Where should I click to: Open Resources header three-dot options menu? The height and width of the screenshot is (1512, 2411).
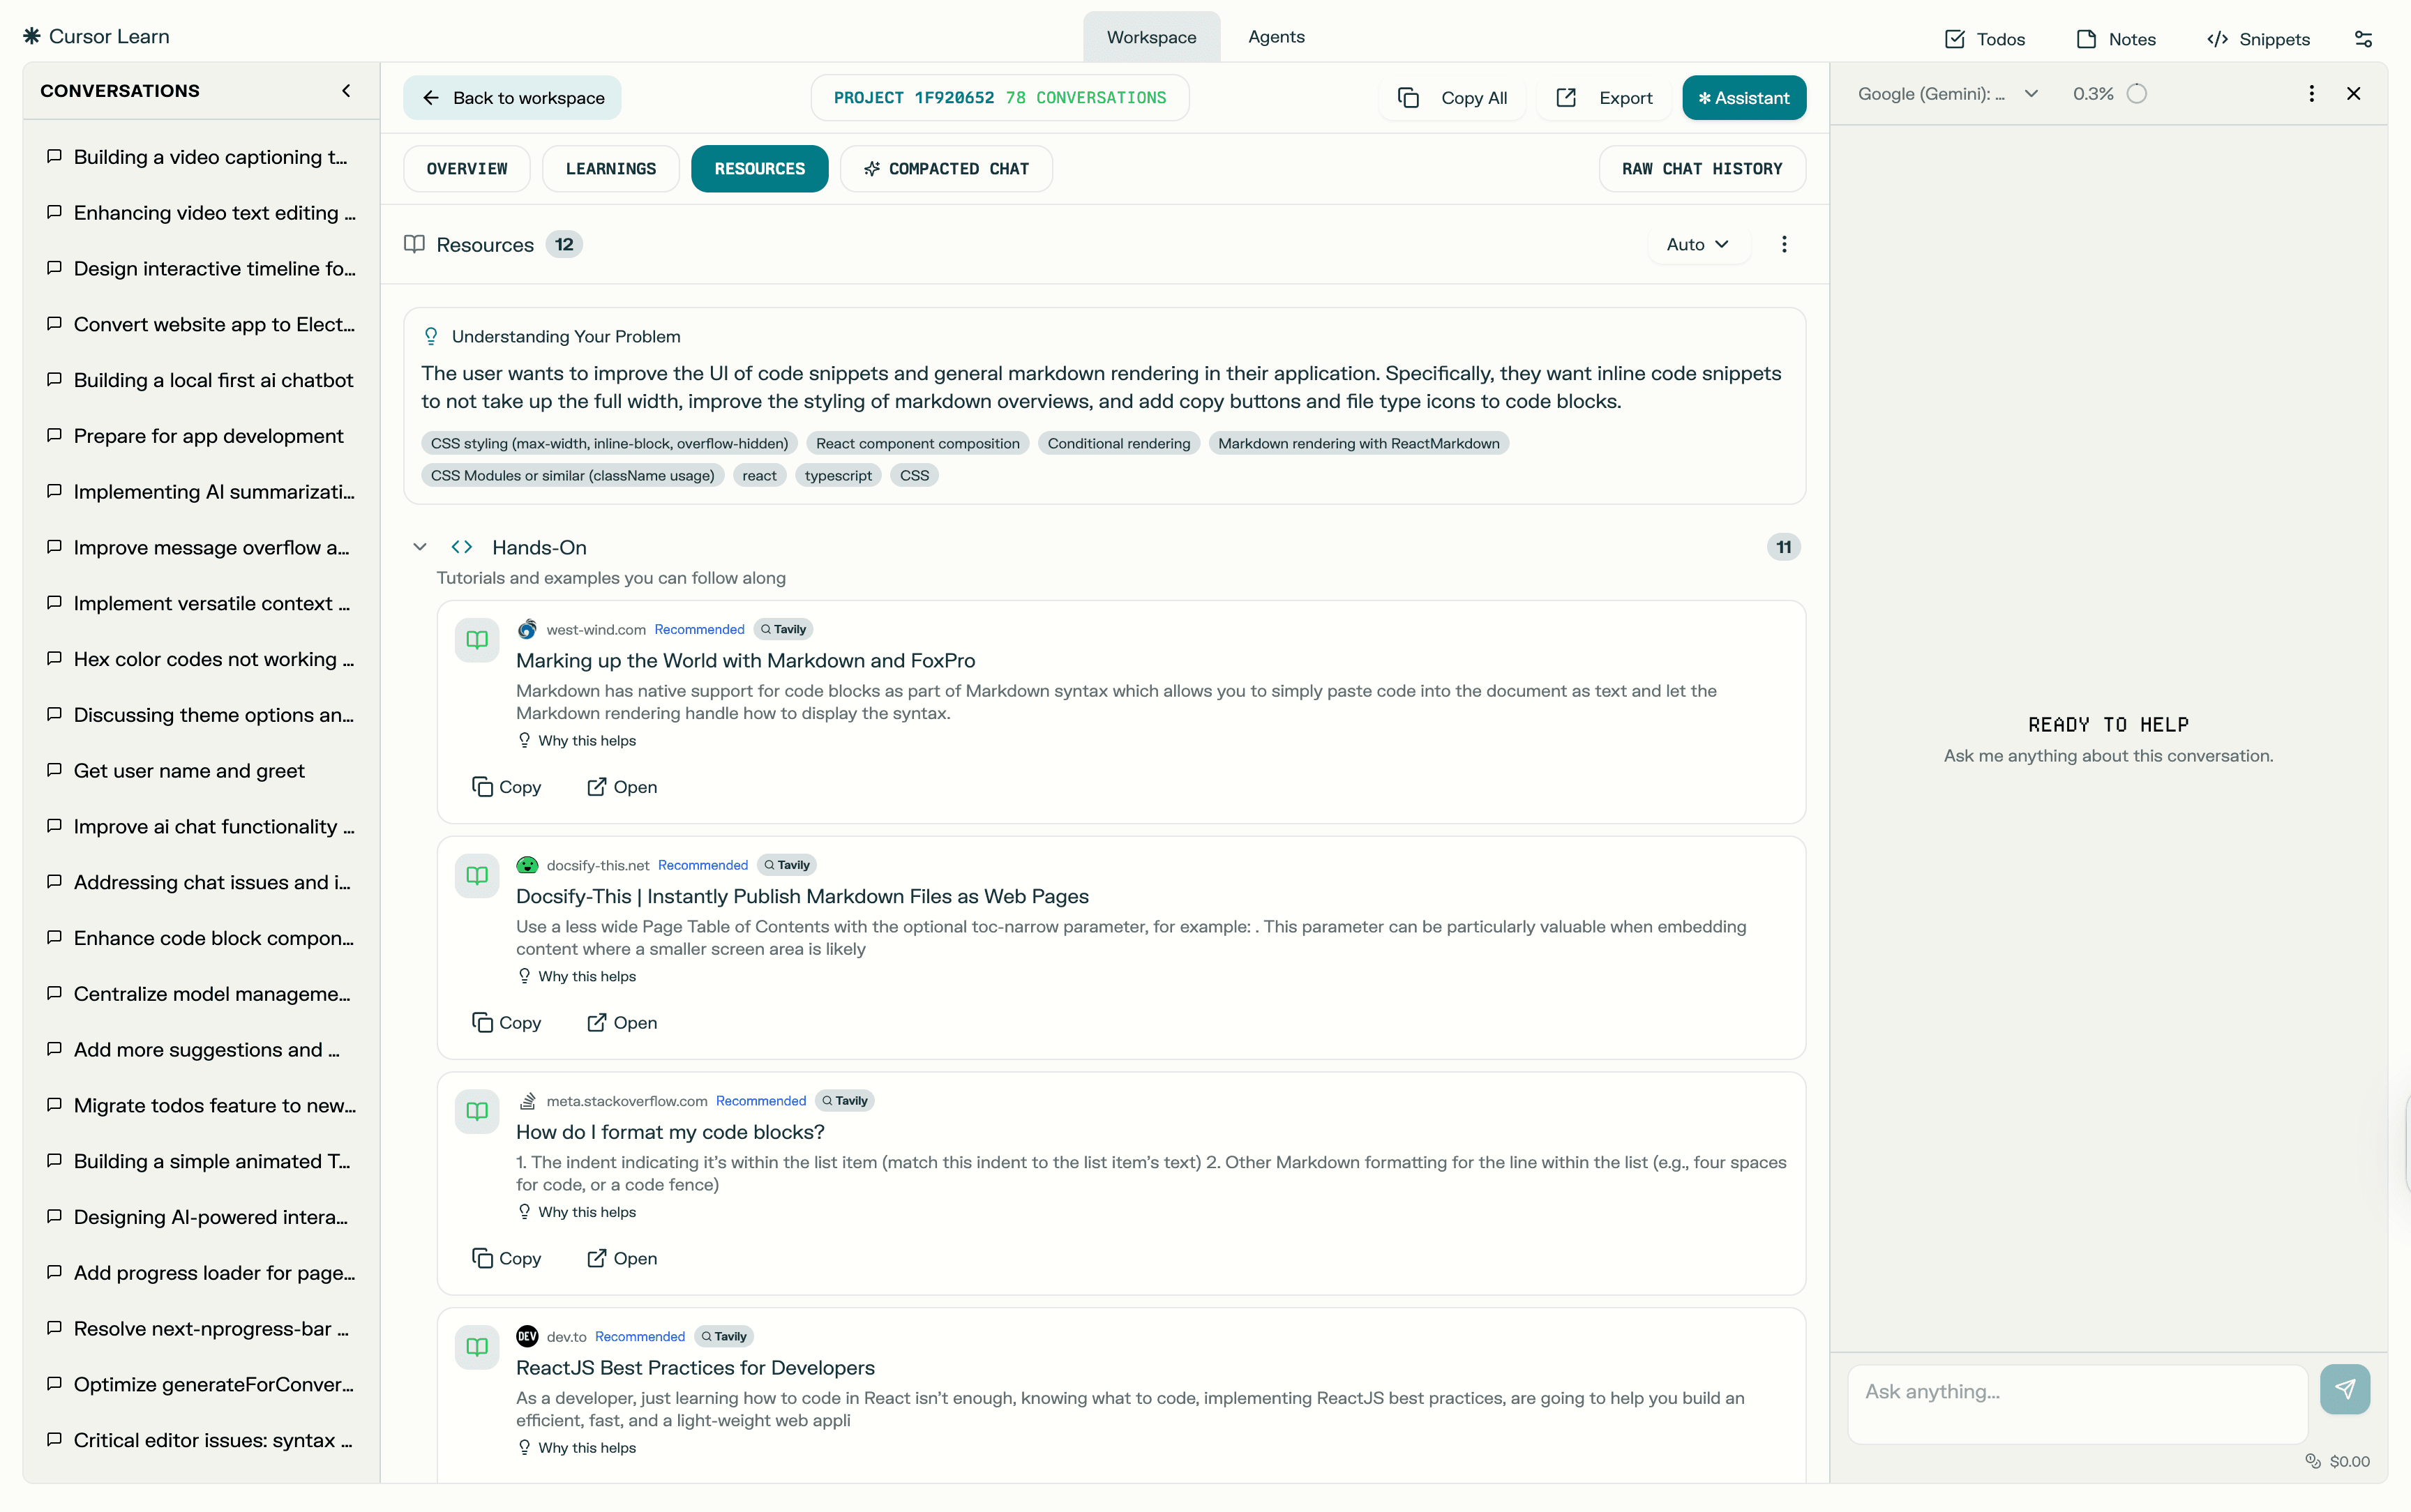(1784, 244)
